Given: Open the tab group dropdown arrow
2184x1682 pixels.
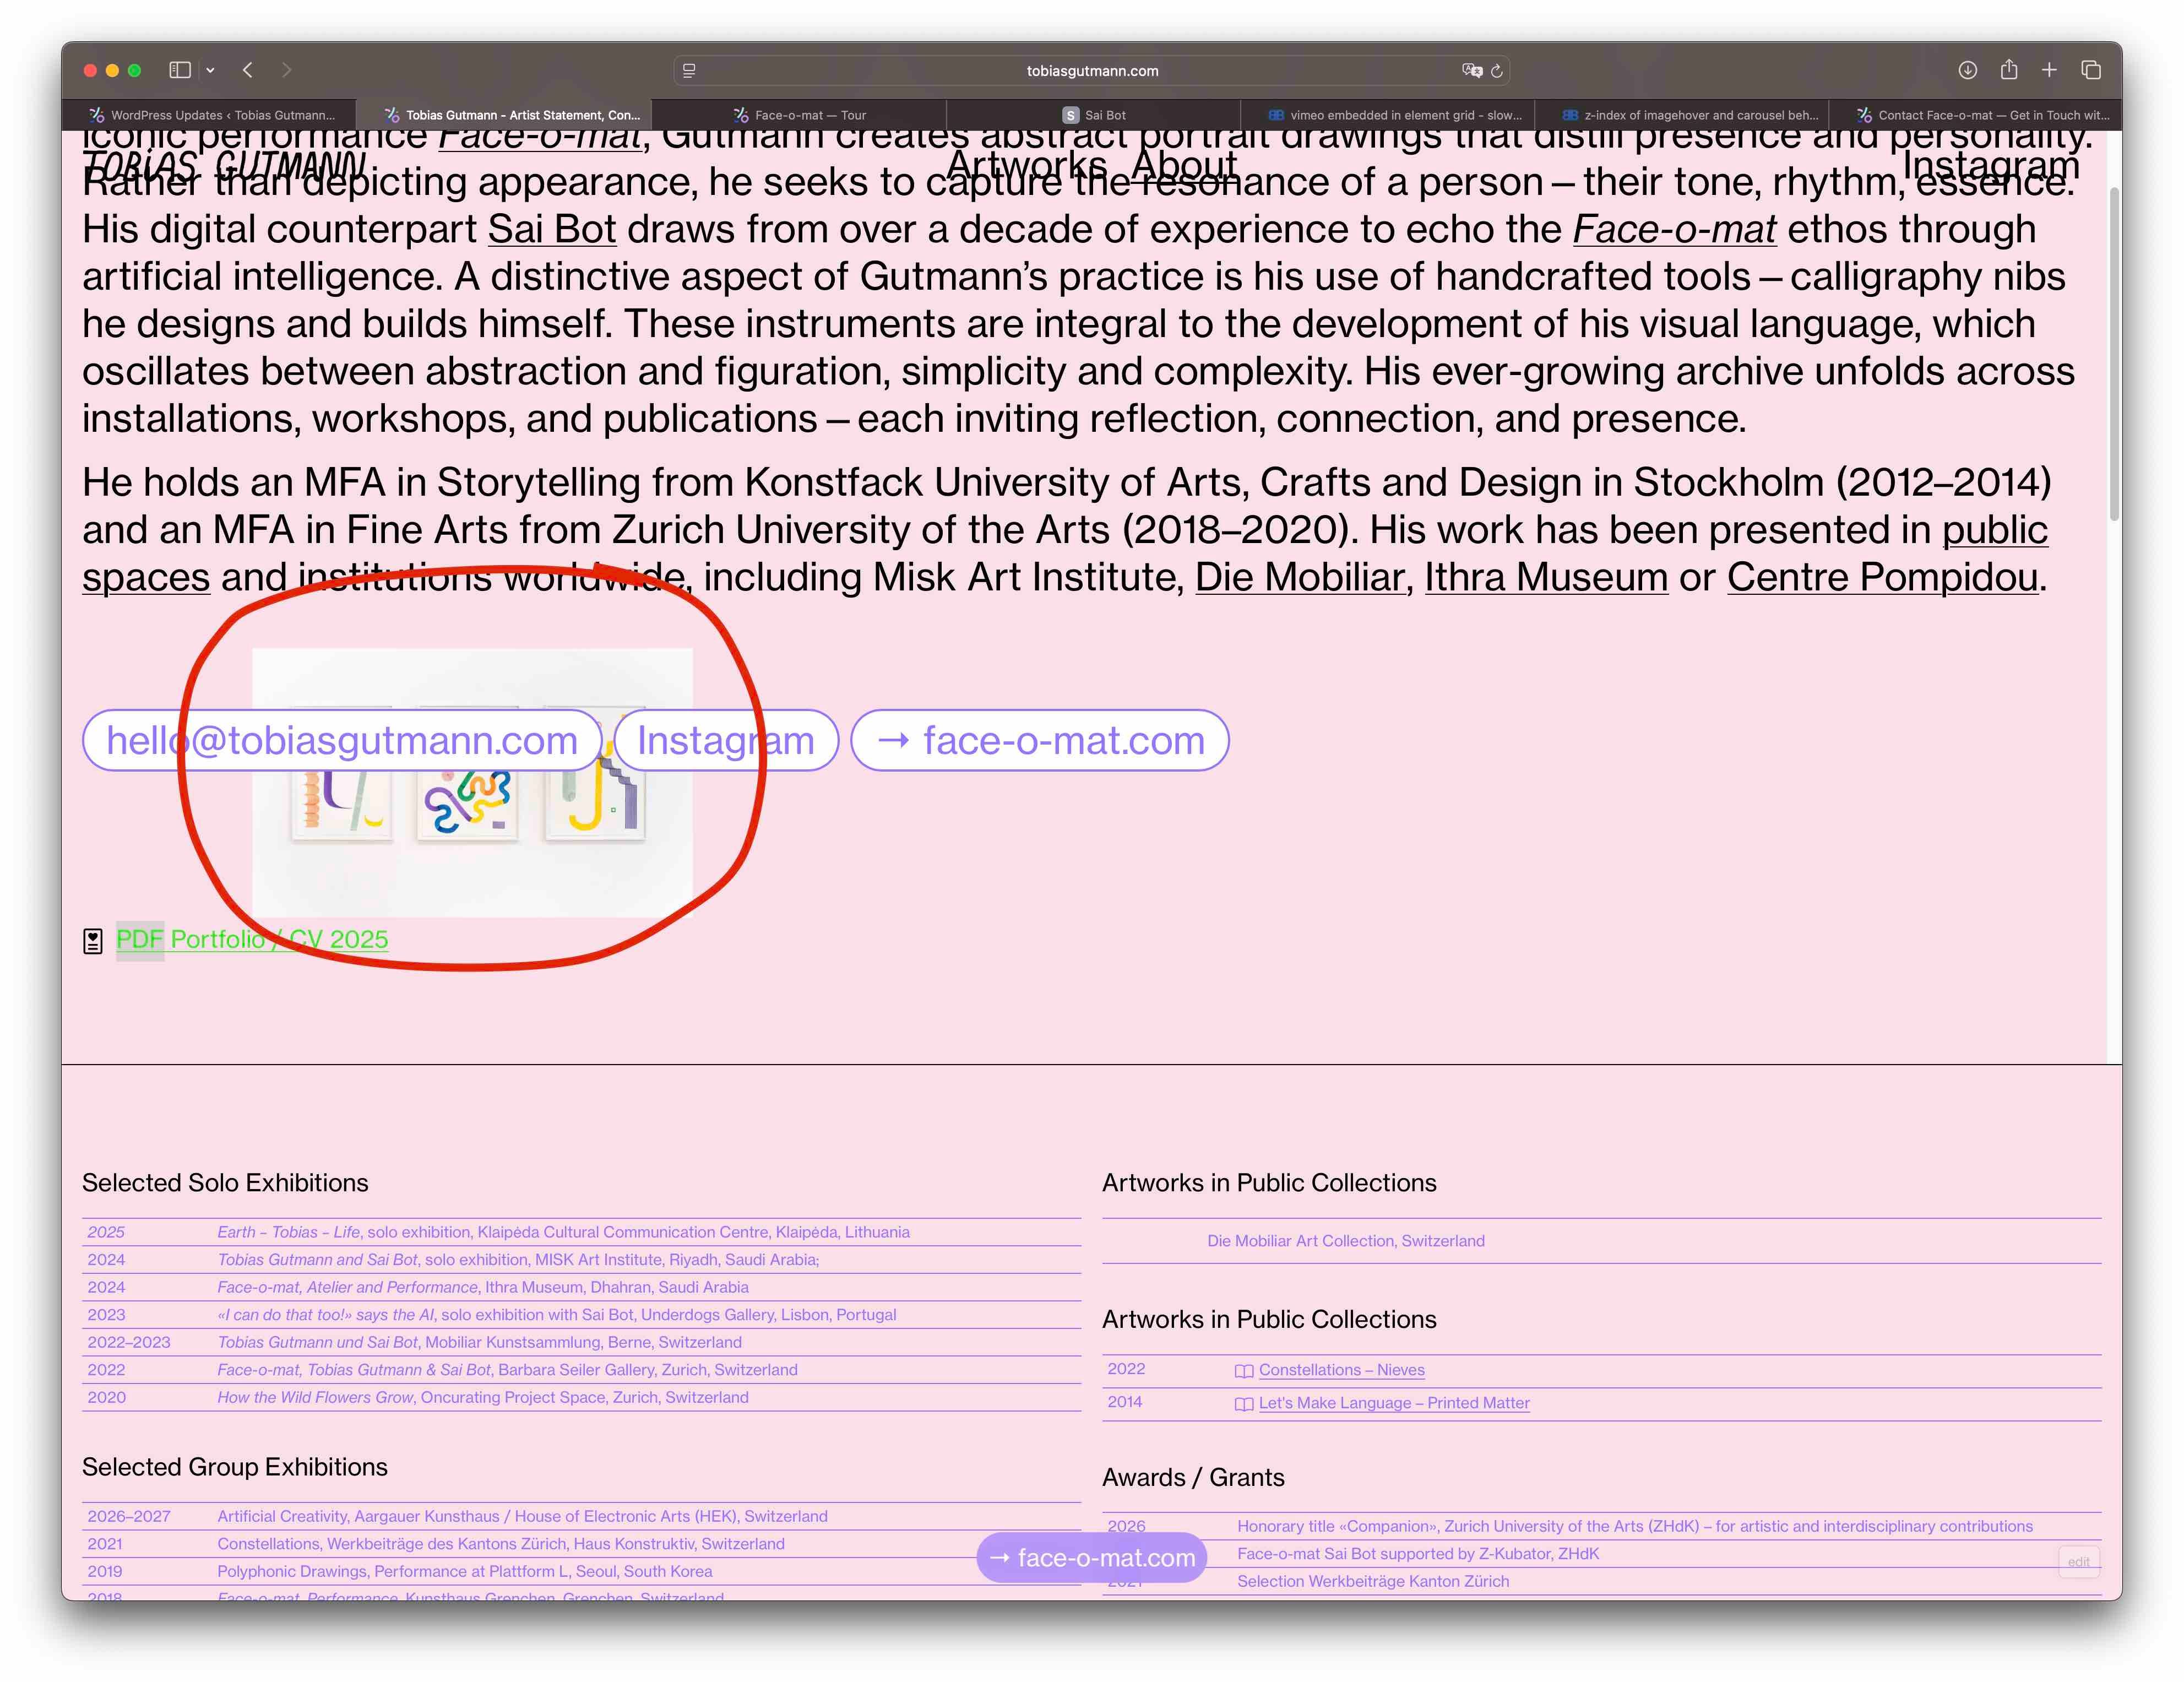Looking at the screenshot, I should click(x=210, y=70).
